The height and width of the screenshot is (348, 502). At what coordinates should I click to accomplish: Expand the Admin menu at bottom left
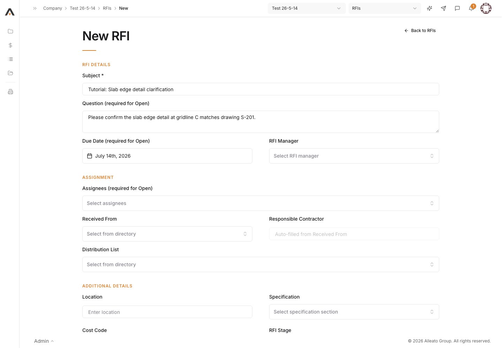point(44,341)
